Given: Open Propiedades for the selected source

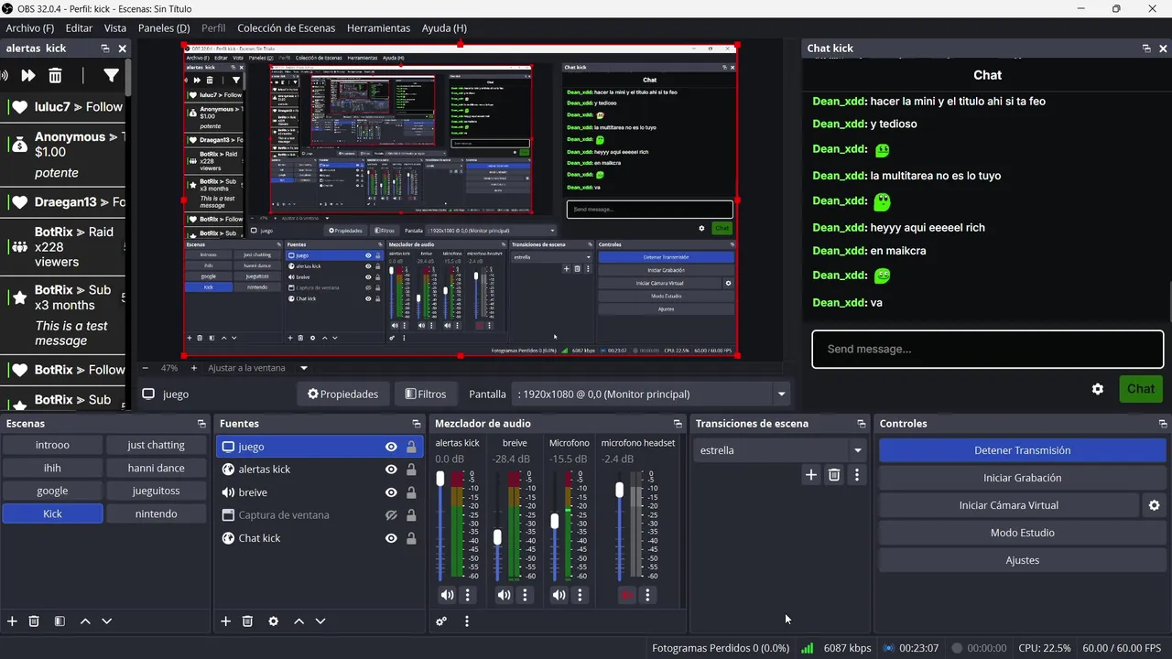Looking at the screenshot, I should click(343, 394).
